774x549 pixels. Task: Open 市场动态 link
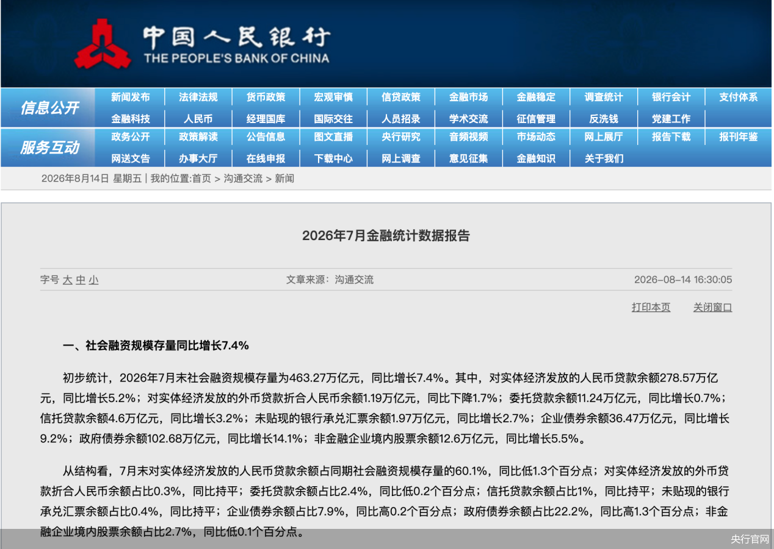click(536, 136)
